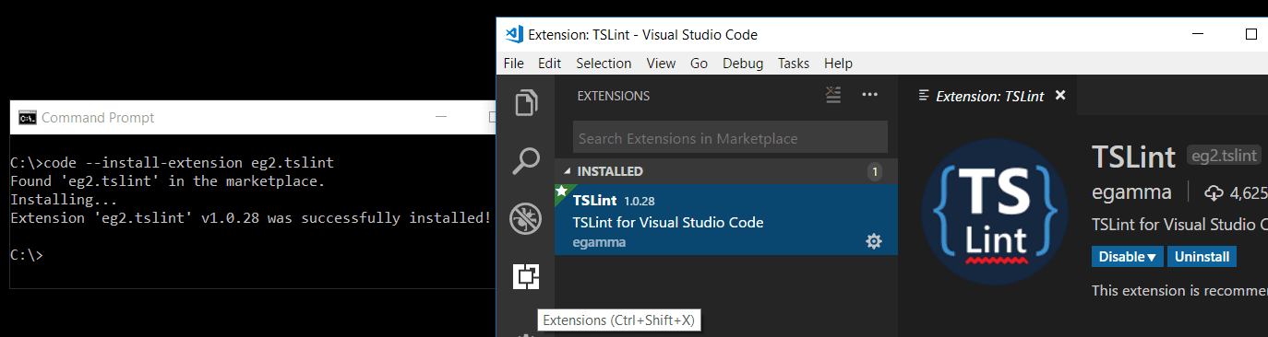Click the download count cloud icon
The image size is (1268, 337).
(1214, 192)
